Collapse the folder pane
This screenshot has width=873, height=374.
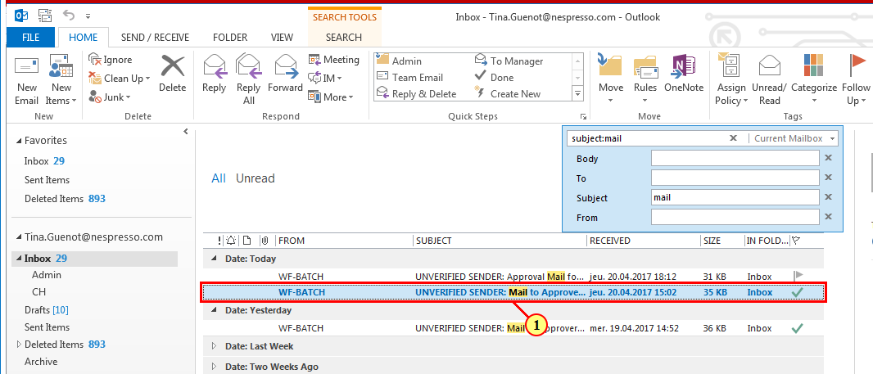pos(185,131)
